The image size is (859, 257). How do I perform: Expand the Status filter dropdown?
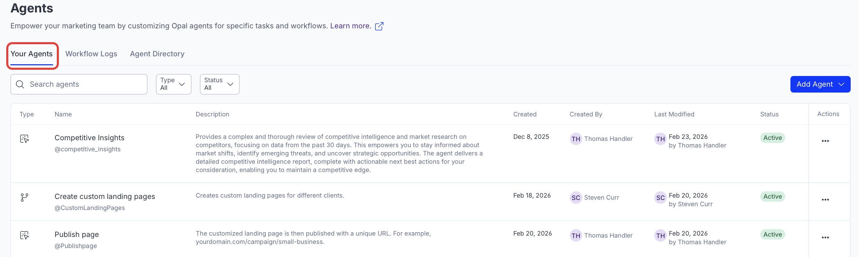click(219, 84)
